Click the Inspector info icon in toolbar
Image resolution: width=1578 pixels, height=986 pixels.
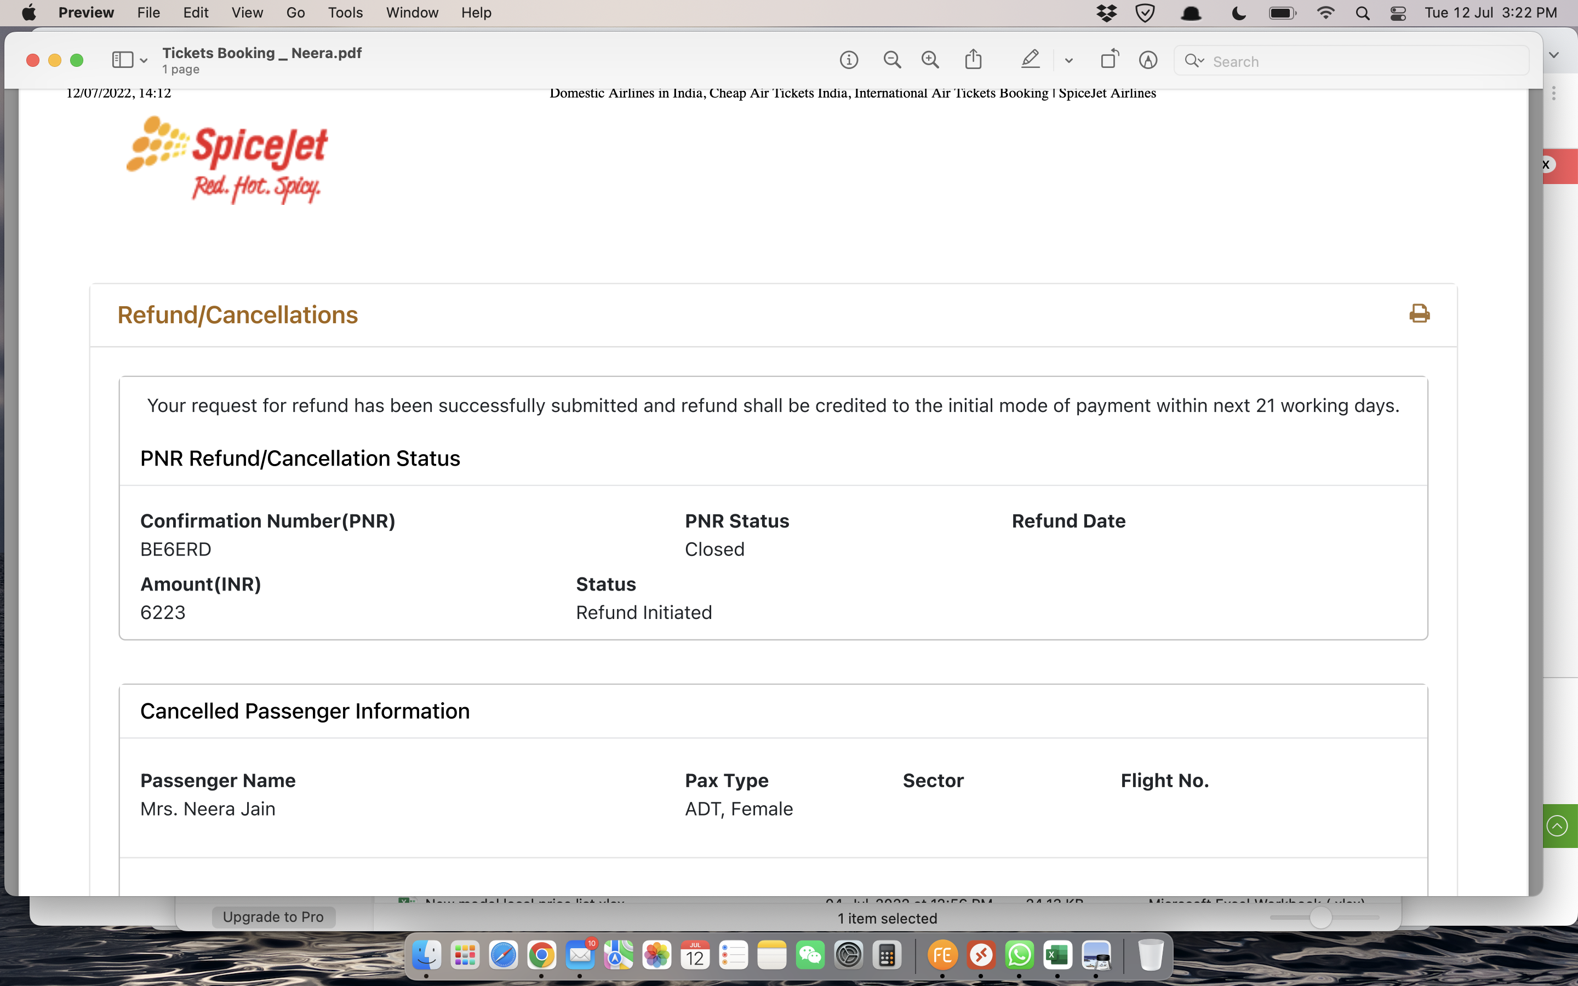tap(848, 61)
